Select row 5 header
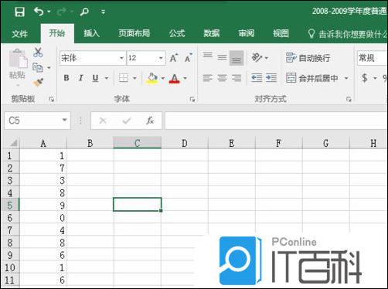The image size is (388, 289). [x=10, y=205]
